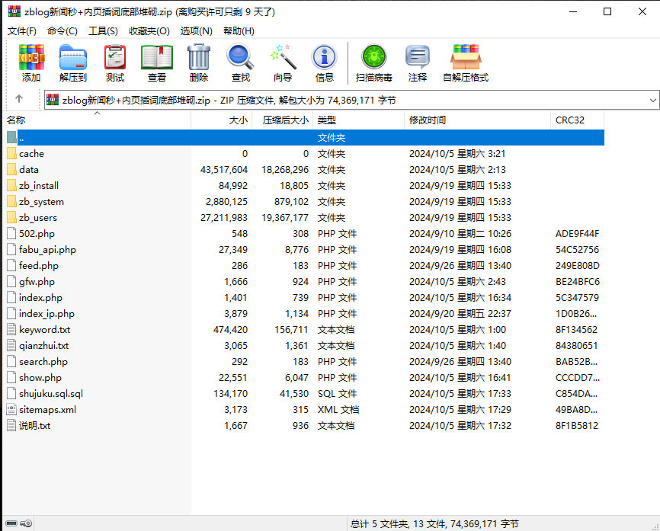Sort by CRC32 column header
The image size is (660, 531).
tap(578, 120)
